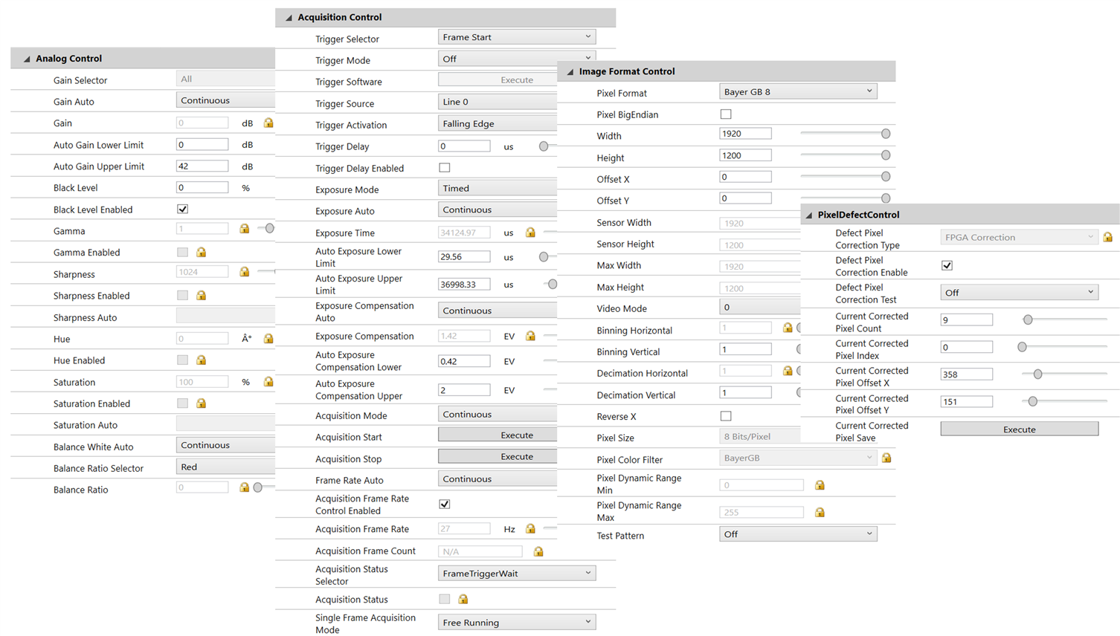This screenshot has width=1120, height=636.
Task: Open the Test Pattern dropdown
Action: (798, 534)
